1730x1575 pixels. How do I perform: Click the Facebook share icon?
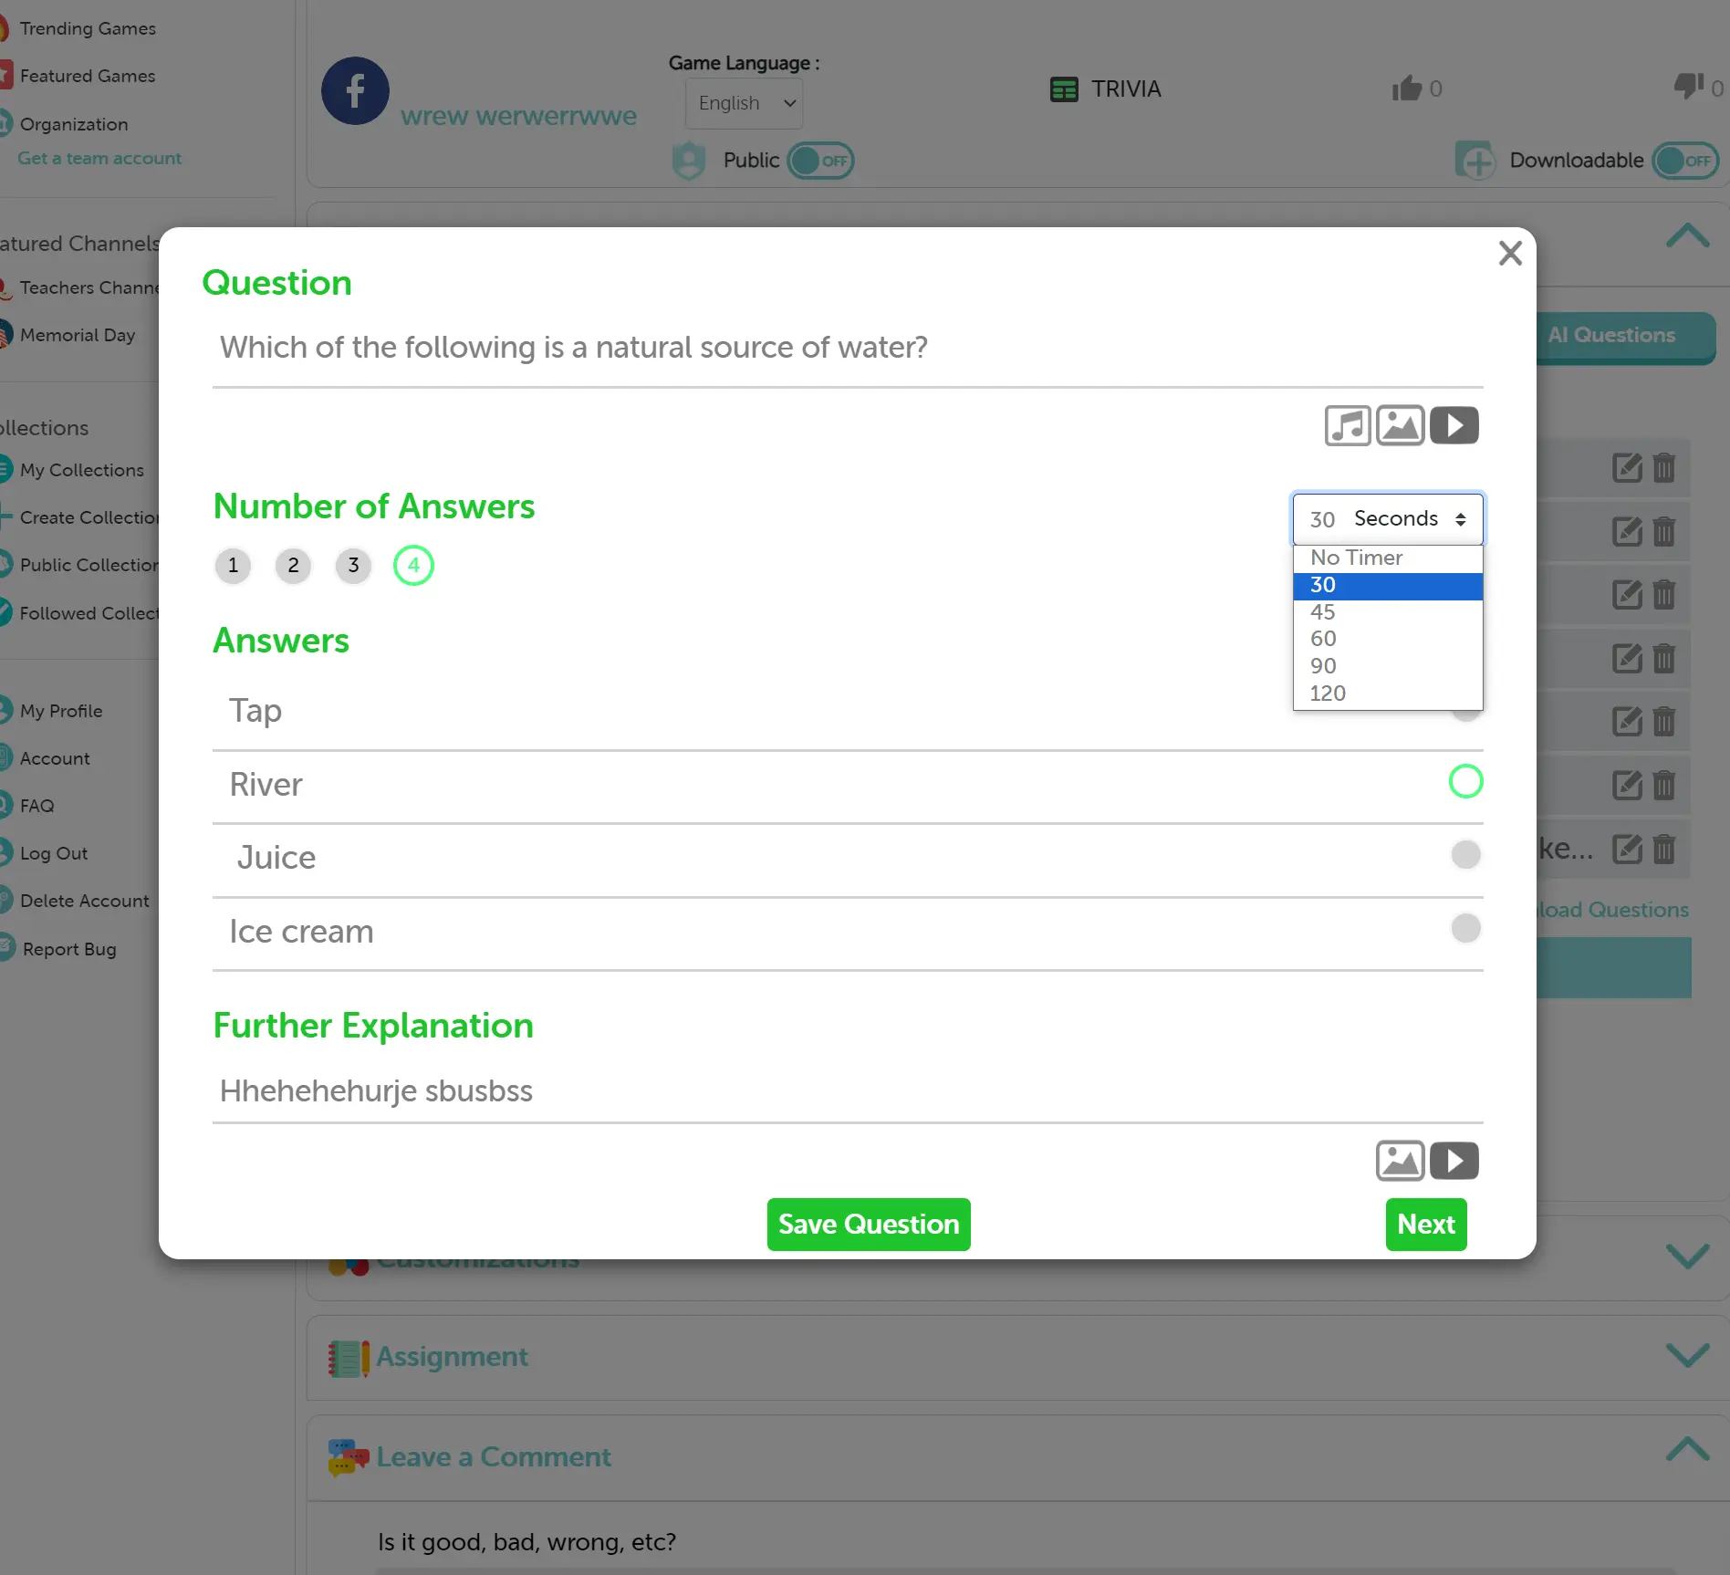pyautogui.click(x=355, y=91)
